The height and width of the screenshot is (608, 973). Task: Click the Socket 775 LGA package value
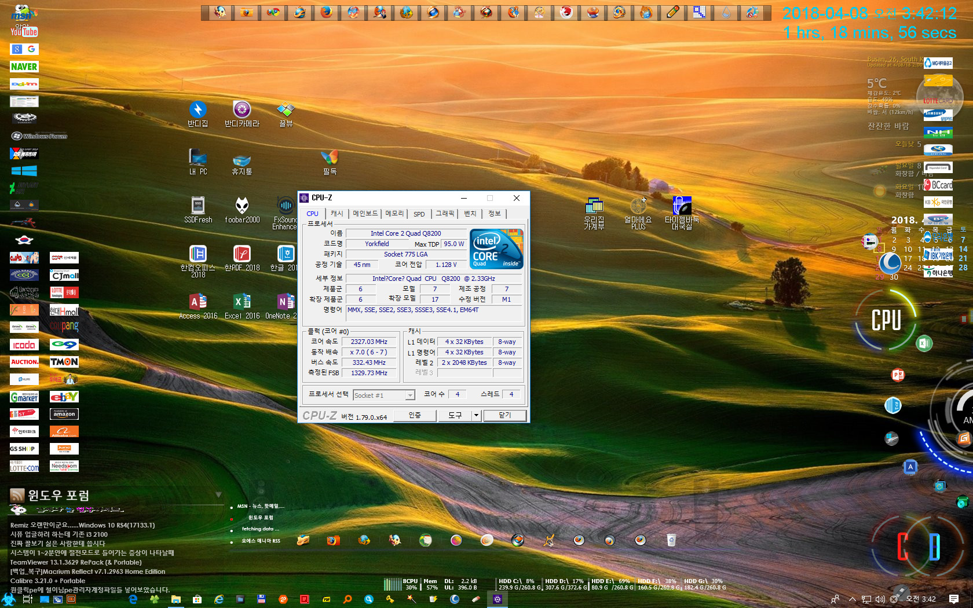pyautogui.click(x=406, y=254)
